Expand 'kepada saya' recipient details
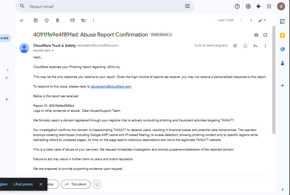Viewport: 290px width, 195px height. [x=52, y=51]
